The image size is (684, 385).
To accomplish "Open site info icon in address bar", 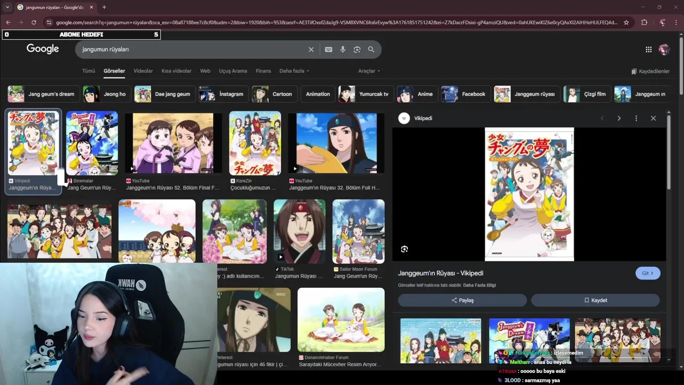I will tap(49, 22).
